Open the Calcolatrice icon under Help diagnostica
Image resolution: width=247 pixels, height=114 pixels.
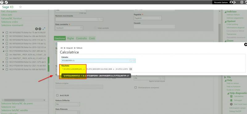[231, 96]
